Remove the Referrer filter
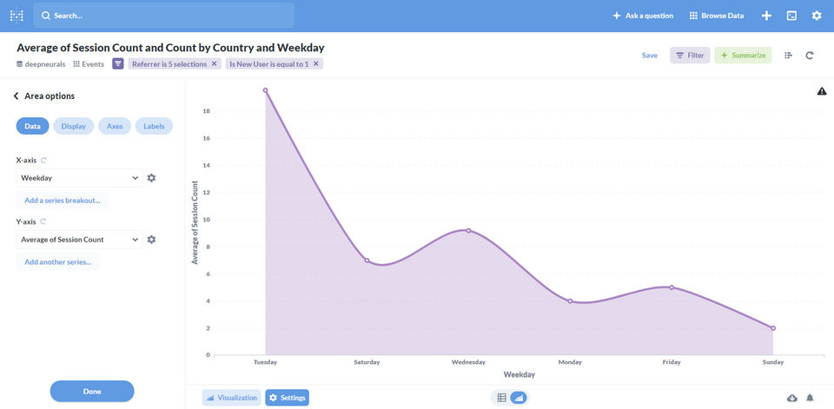 [x=215, y=64]
